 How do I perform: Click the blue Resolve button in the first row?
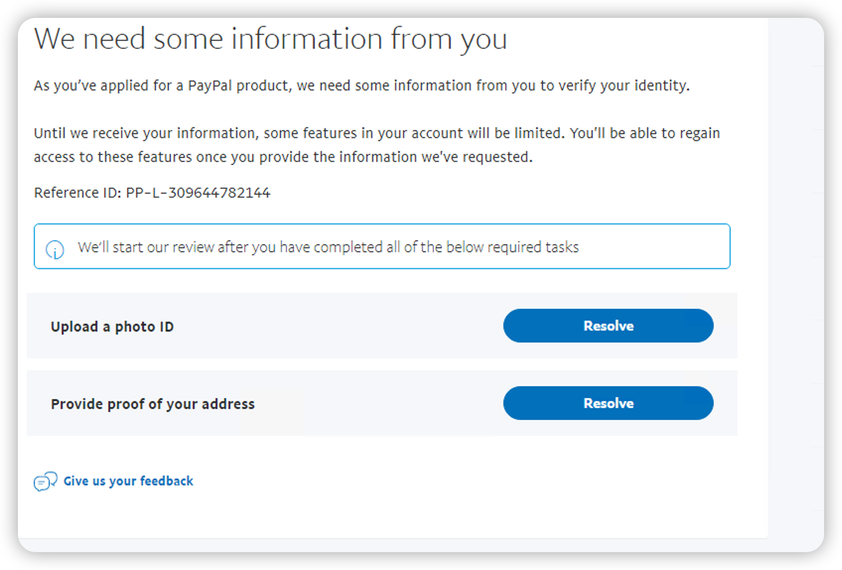tap(608, 326)
